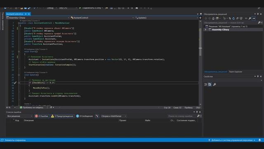The height and width of the screenshot is (149, 264).
Task: Focus the error list search field
Action: point(182,116)
